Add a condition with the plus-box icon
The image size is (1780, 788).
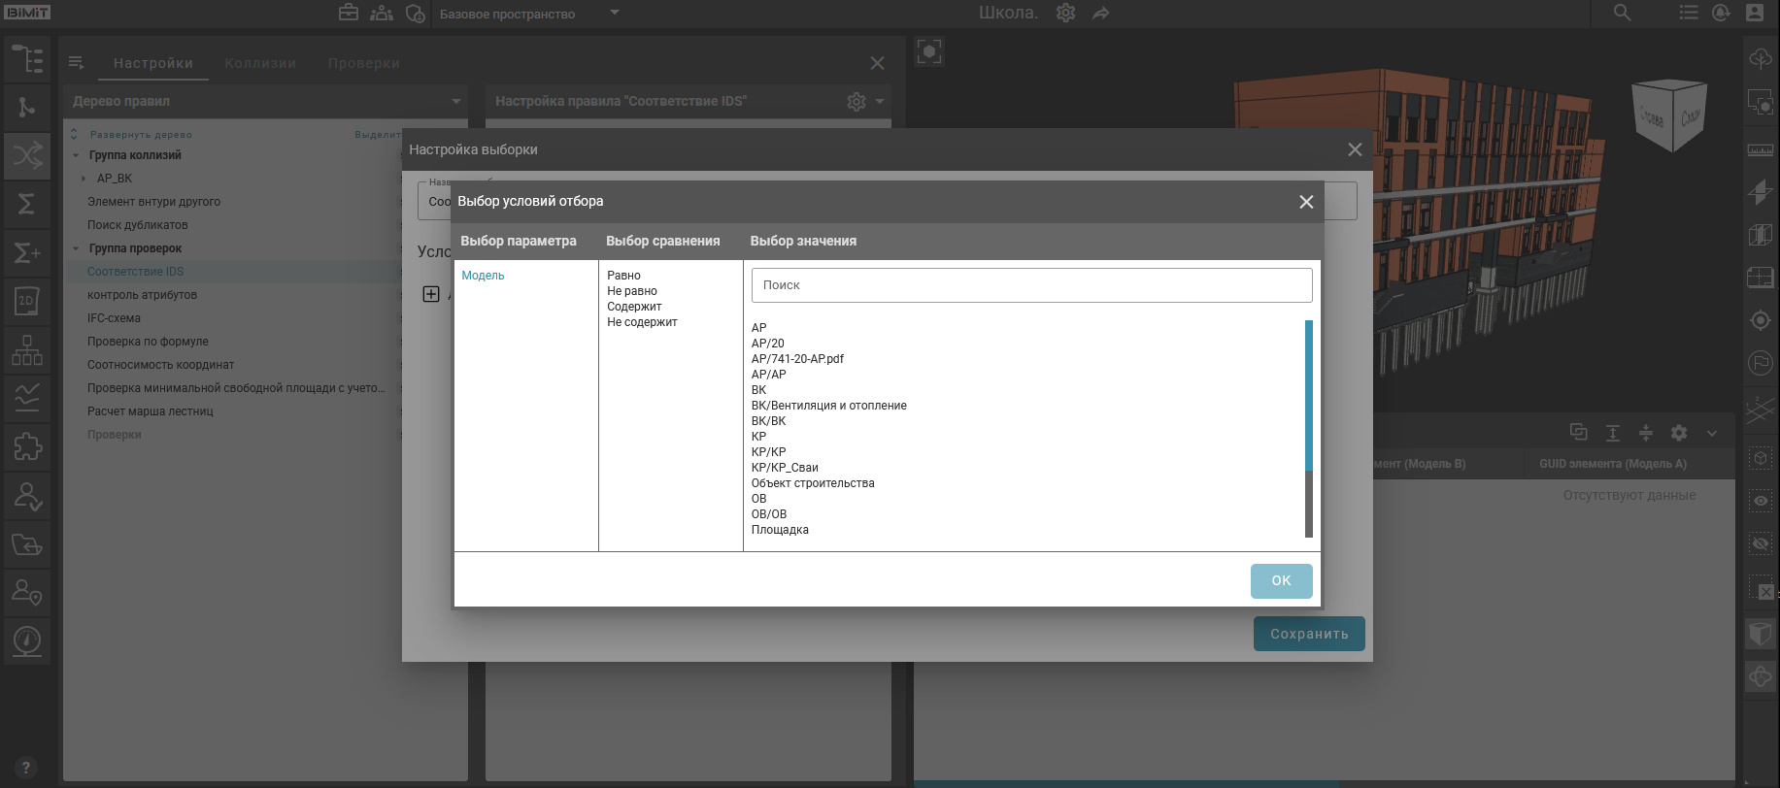coord(431,294)
